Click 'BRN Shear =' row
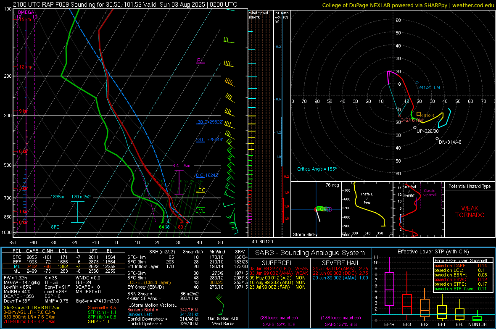This screenshot has width=496, height=329. click(x=163, y=294)
